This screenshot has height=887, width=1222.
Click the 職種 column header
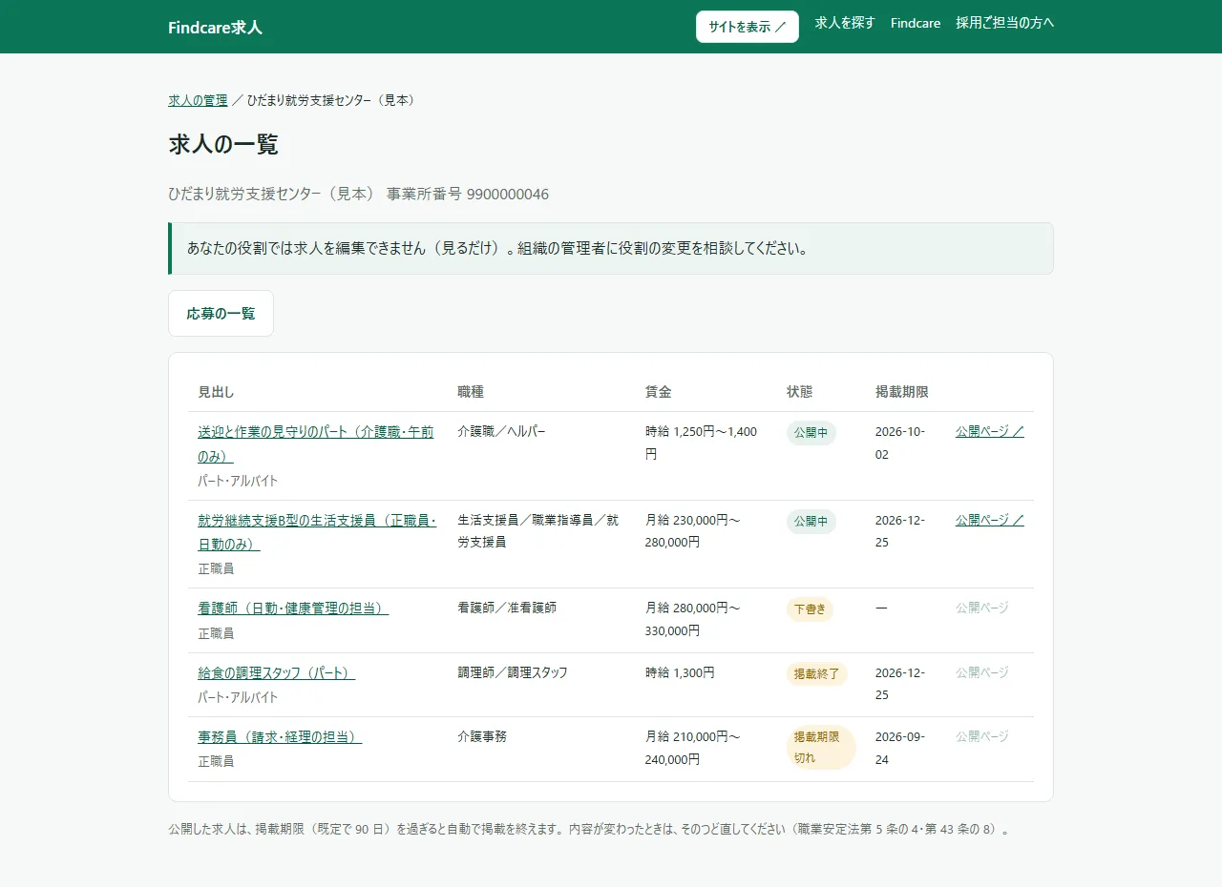(471, 392)
